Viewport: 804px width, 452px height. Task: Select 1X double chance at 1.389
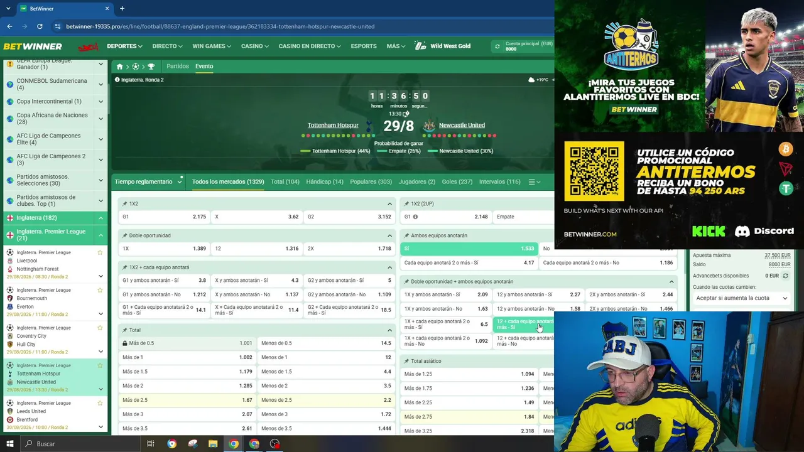pyautogui.click(x=164, y=249)
